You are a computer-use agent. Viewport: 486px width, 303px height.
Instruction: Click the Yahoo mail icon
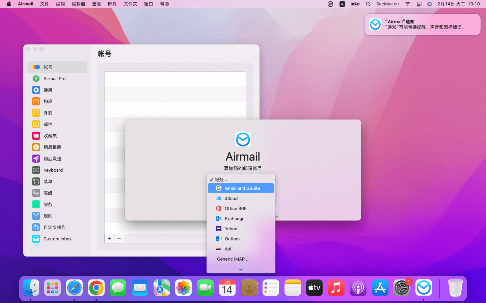[x=219, y=229]
